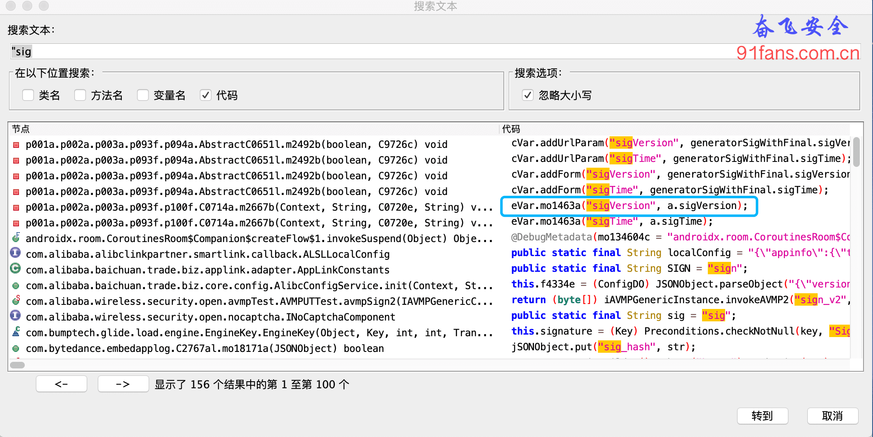
Task: Select node com.bumptech.glide EngineKey constructor
Action: pyautogui.click(x=259, y=333)
